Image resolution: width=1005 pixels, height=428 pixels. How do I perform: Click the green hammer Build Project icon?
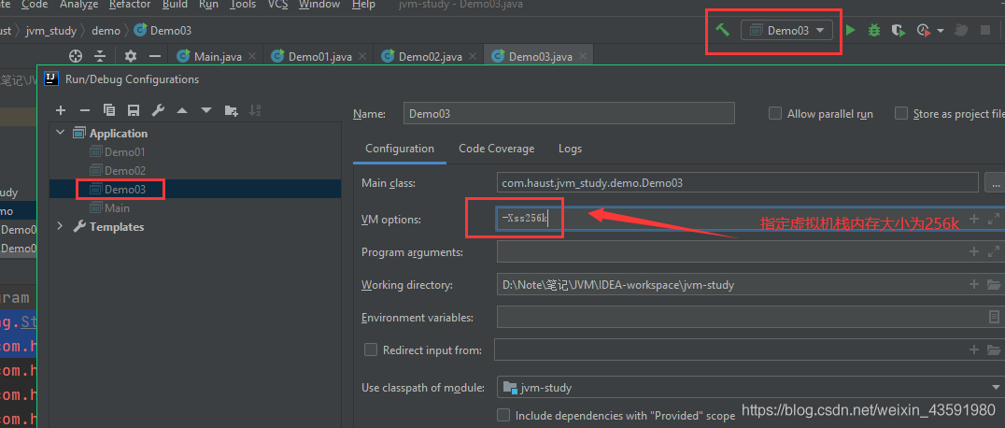(722, 30)
